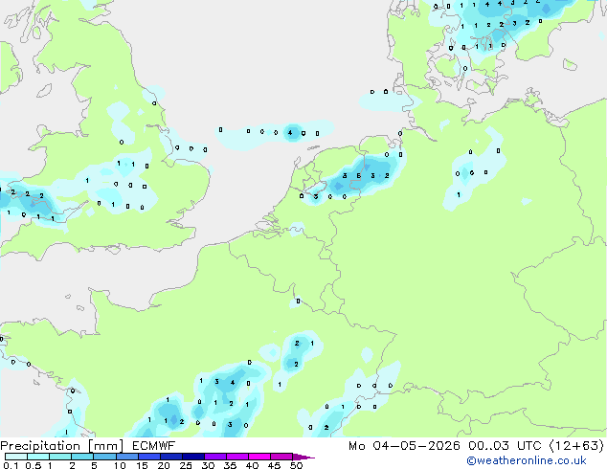
Task: Pick the legend swatch between 15 and 20
Action: click(149, 457)
